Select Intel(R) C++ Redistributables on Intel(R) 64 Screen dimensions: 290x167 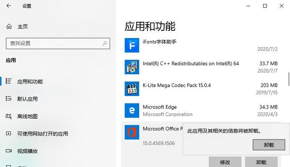point(191,63)
